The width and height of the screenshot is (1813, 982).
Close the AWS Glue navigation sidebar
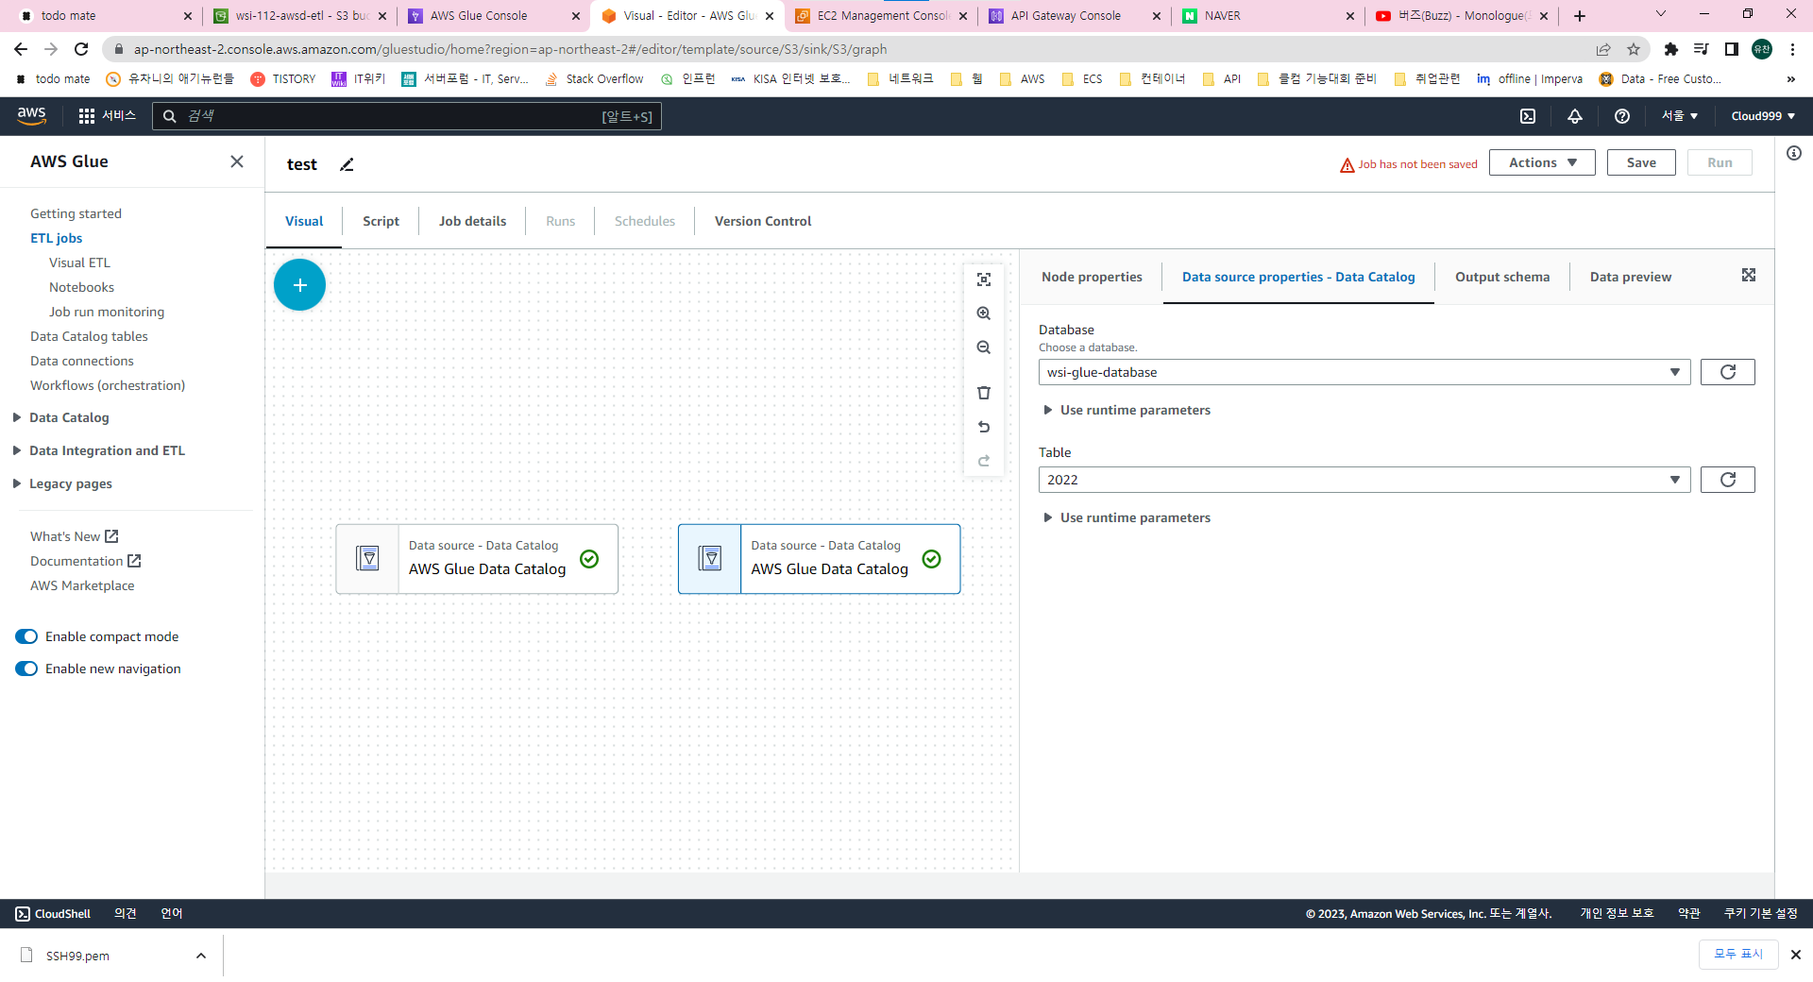[x=237, y=161]
